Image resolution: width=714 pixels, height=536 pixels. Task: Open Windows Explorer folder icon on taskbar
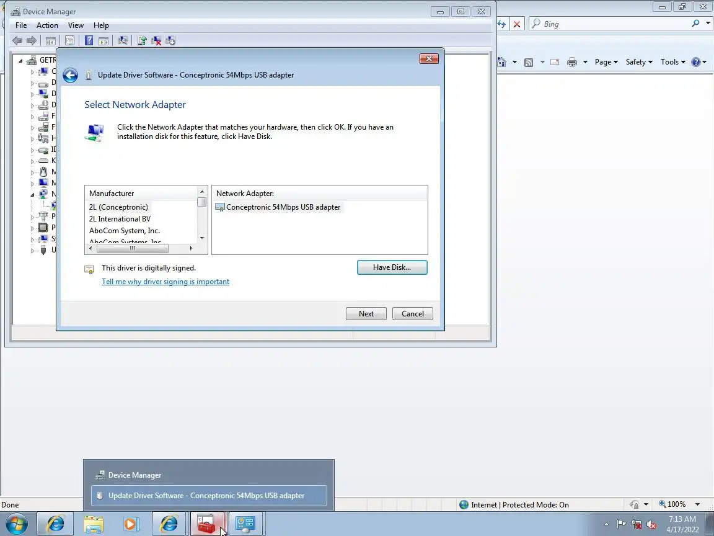click(x=94, y=524)
